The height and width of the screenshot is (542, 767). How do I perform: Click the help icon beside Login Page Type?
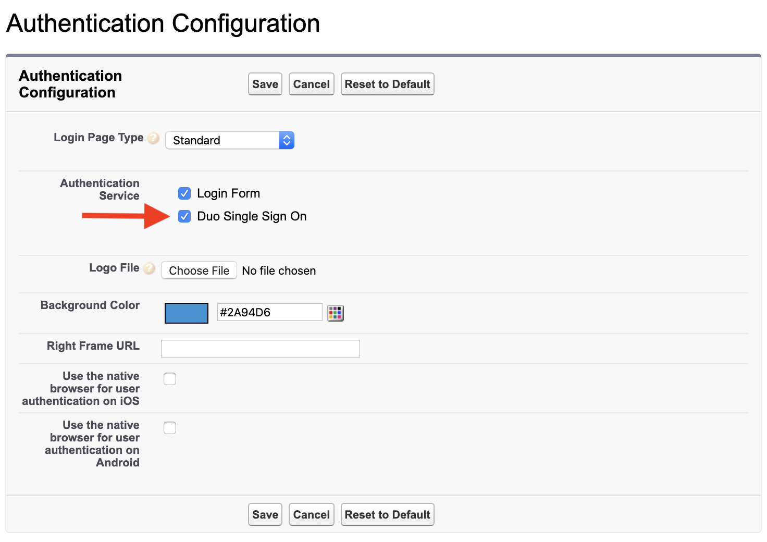pyautogui.click(x=153, y=138)
